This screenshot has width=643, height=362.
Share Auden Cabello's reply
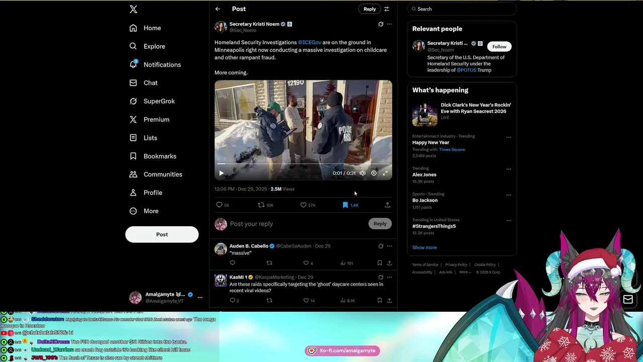389,263
